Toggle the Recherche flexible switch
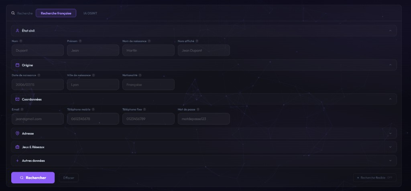Screen dimensions: 411x191 [375, 178]
